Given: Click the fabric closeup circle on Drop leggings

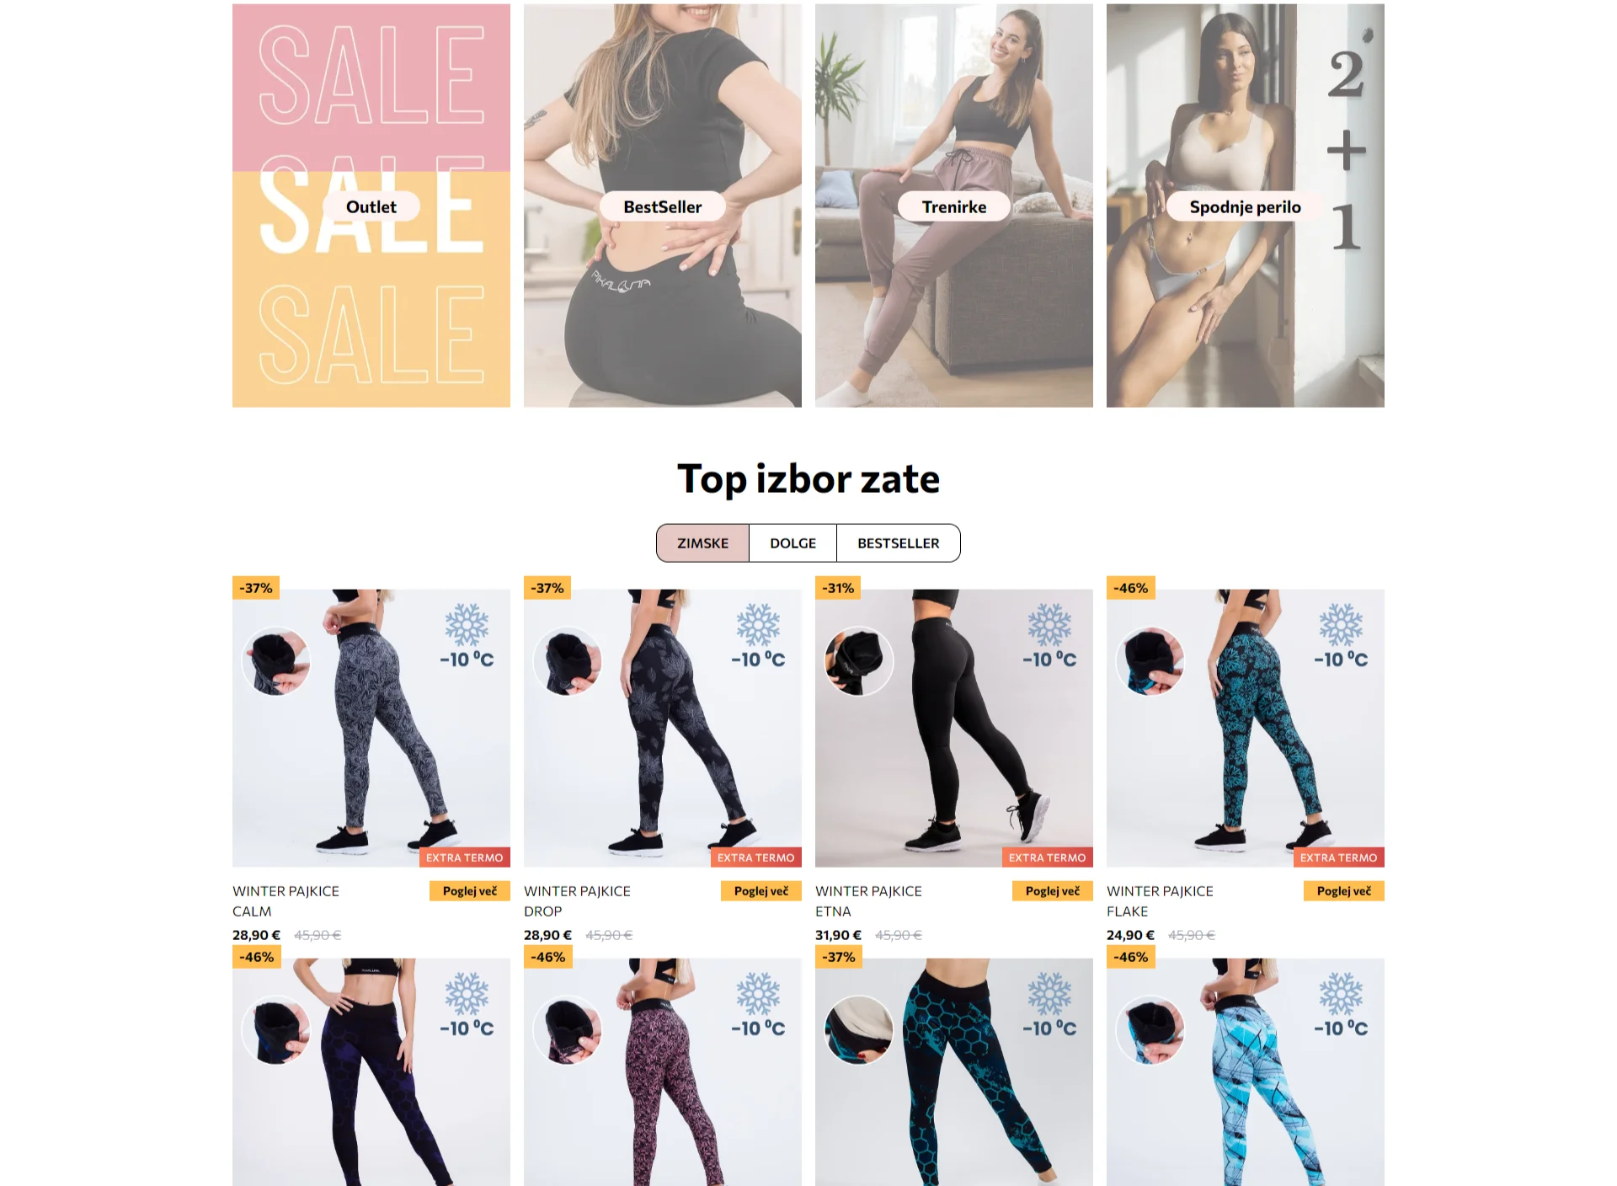Looking at the screenshot, I should [568, 661].
